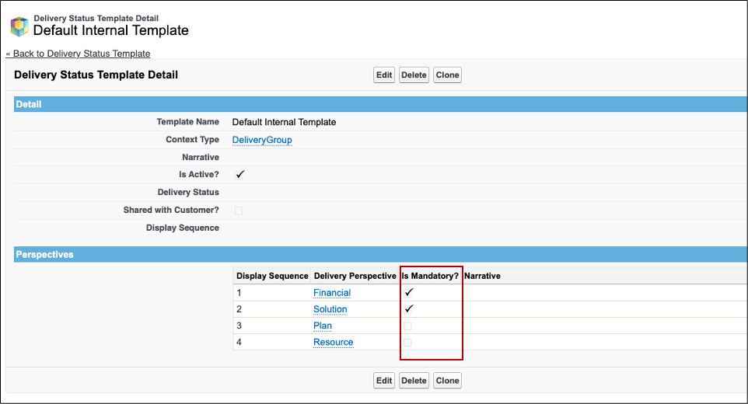Click the top Edit button

pyautogui.click(x=384, y=75)
